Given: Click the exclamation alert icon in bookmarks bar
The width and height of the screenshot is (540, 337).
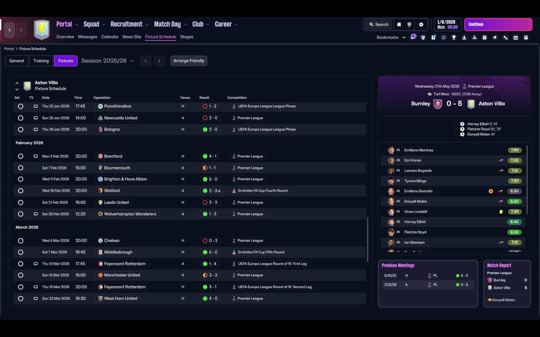Looking at the screenshot, I should pyautogui.click(x=433, y=37).
